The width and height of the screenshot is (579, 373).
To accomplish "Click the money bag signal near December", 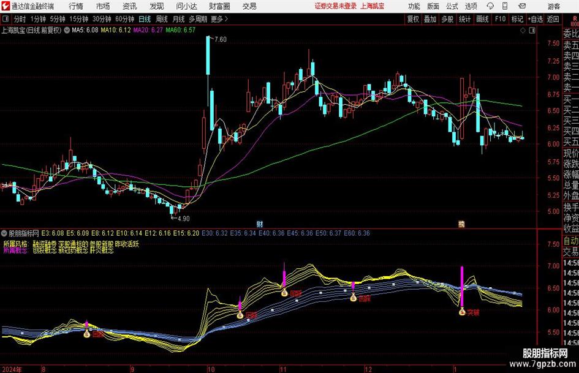I will (x=353, y=298).
